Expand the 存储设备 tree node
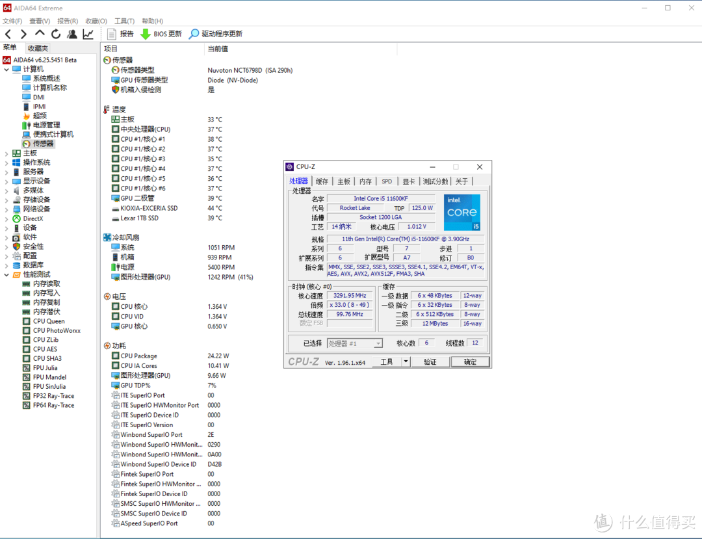Viewport: 702px width, 539px height. 6,200
